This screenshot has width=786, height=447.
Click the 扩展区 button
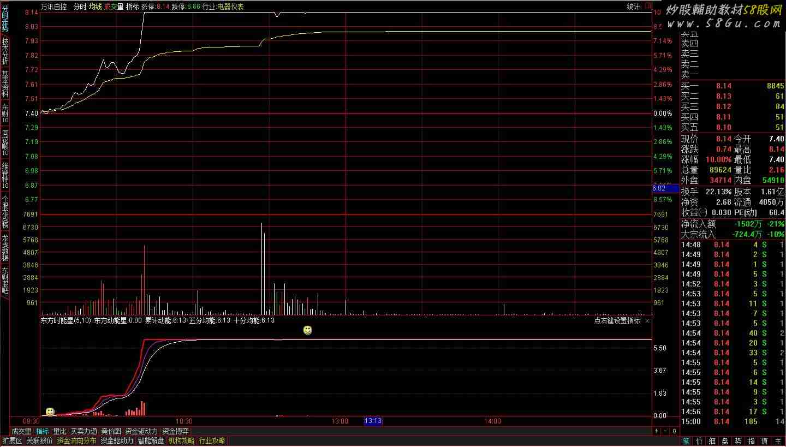tap(12, 441)
